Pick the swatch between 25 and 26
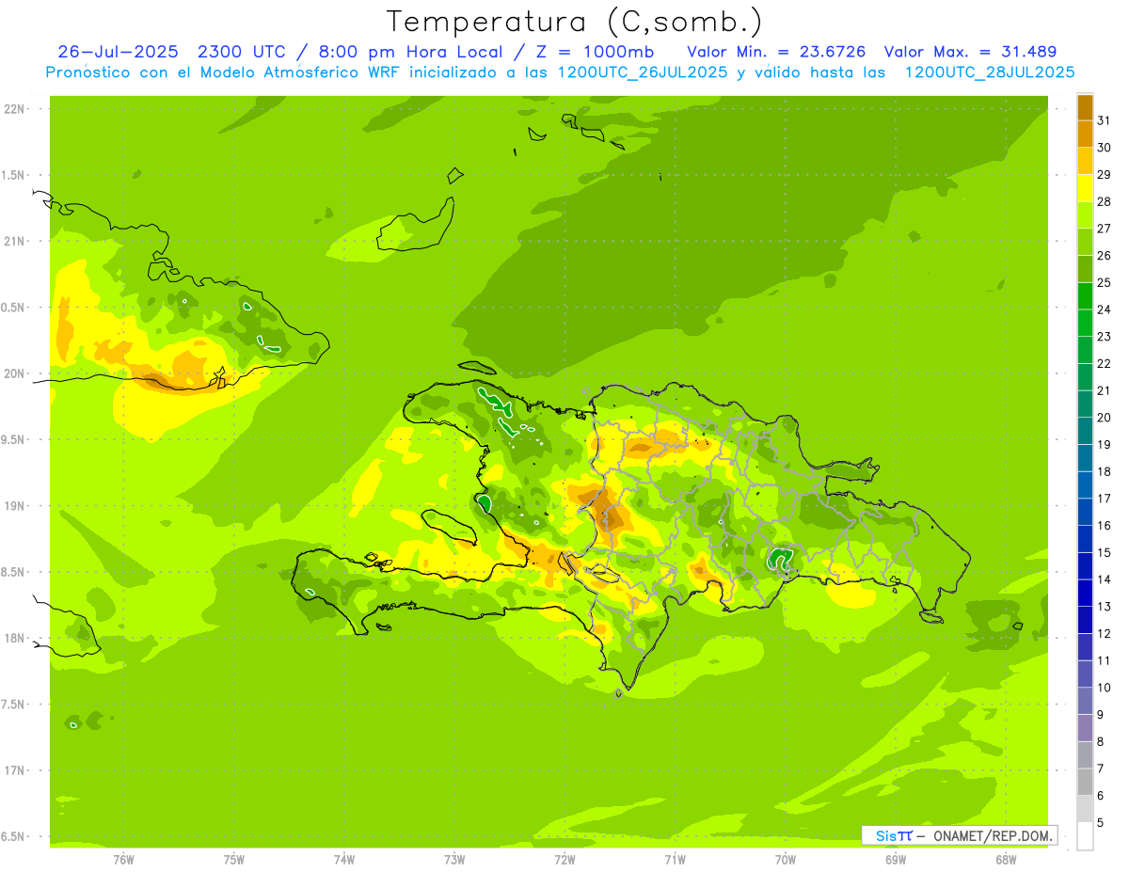 point(1085,269)
